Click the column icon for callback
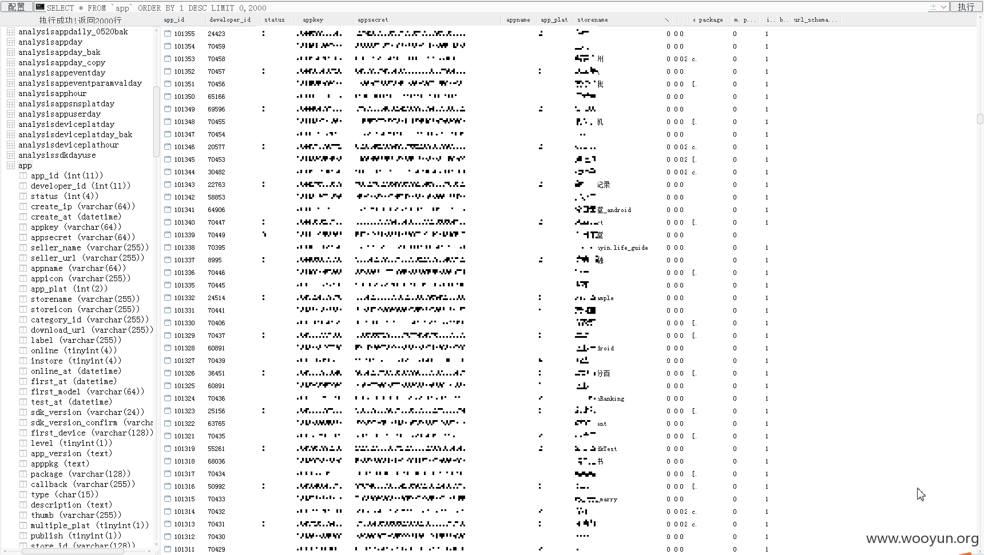This screenshot has height=555, width=984. coord(23,484)
